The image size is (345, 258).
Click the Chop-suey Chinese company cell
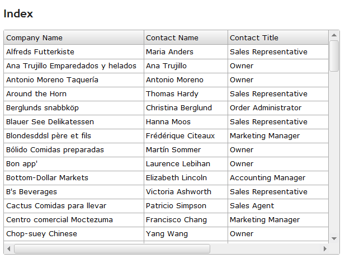(41, 234)
